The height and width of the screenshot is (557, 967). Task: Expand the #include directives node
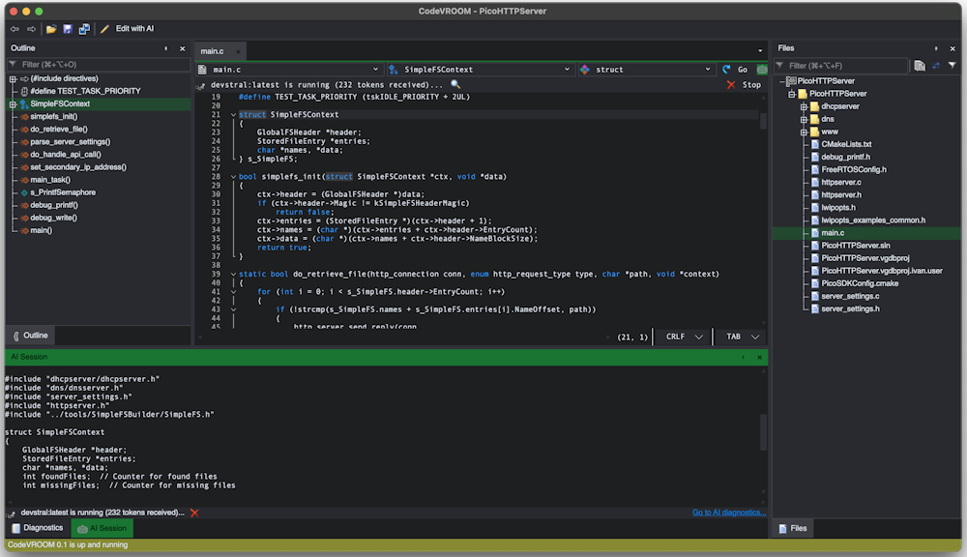tap(13, 79)
